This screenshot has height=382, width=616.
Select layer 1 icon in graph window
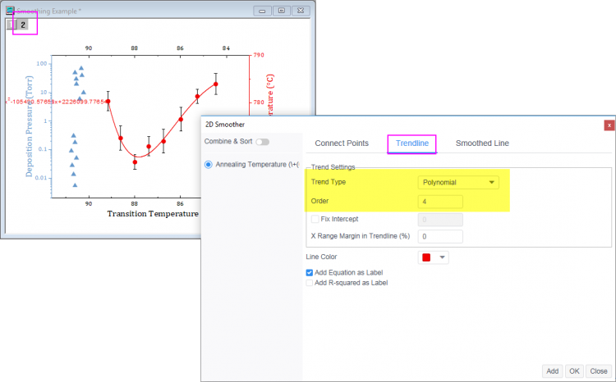coord(11,25)
